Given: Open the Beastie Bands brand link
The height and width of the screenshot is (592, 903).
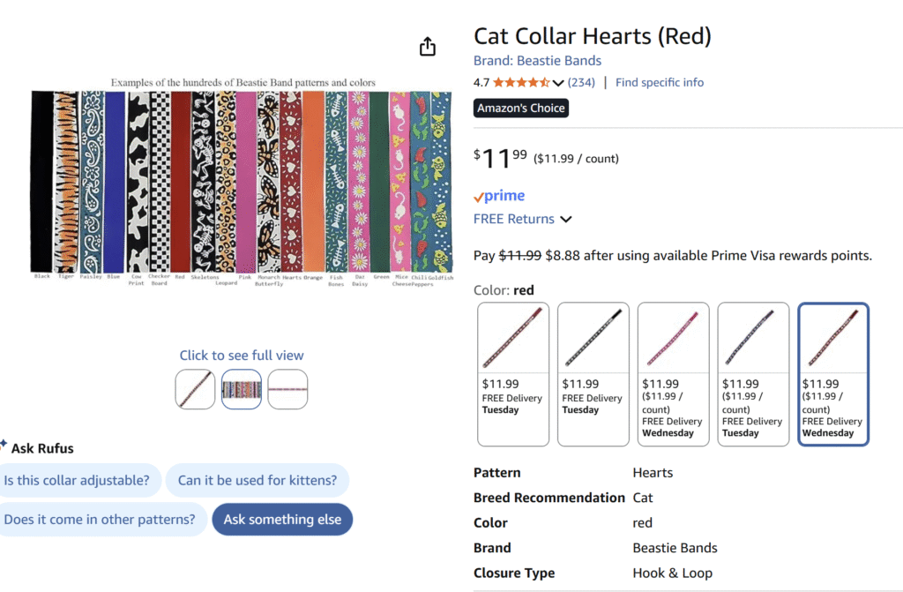Looking at the screenshot, I should (537, 61).
